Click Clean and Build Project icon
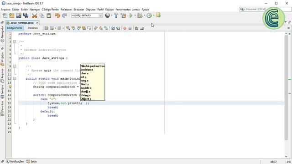Image resolution: width=292 pixels, height=164 pixels. [124, 15]
